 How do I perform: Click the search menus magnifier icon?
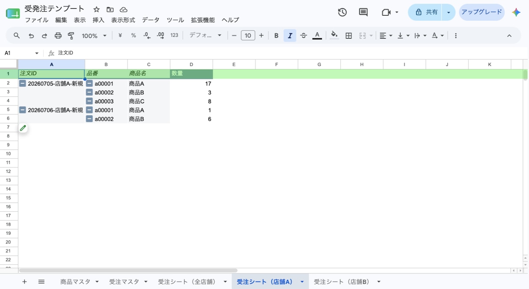16,36
